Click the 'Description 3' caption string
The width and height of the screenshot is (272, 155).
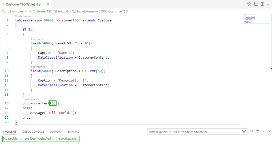coord(72,80)
